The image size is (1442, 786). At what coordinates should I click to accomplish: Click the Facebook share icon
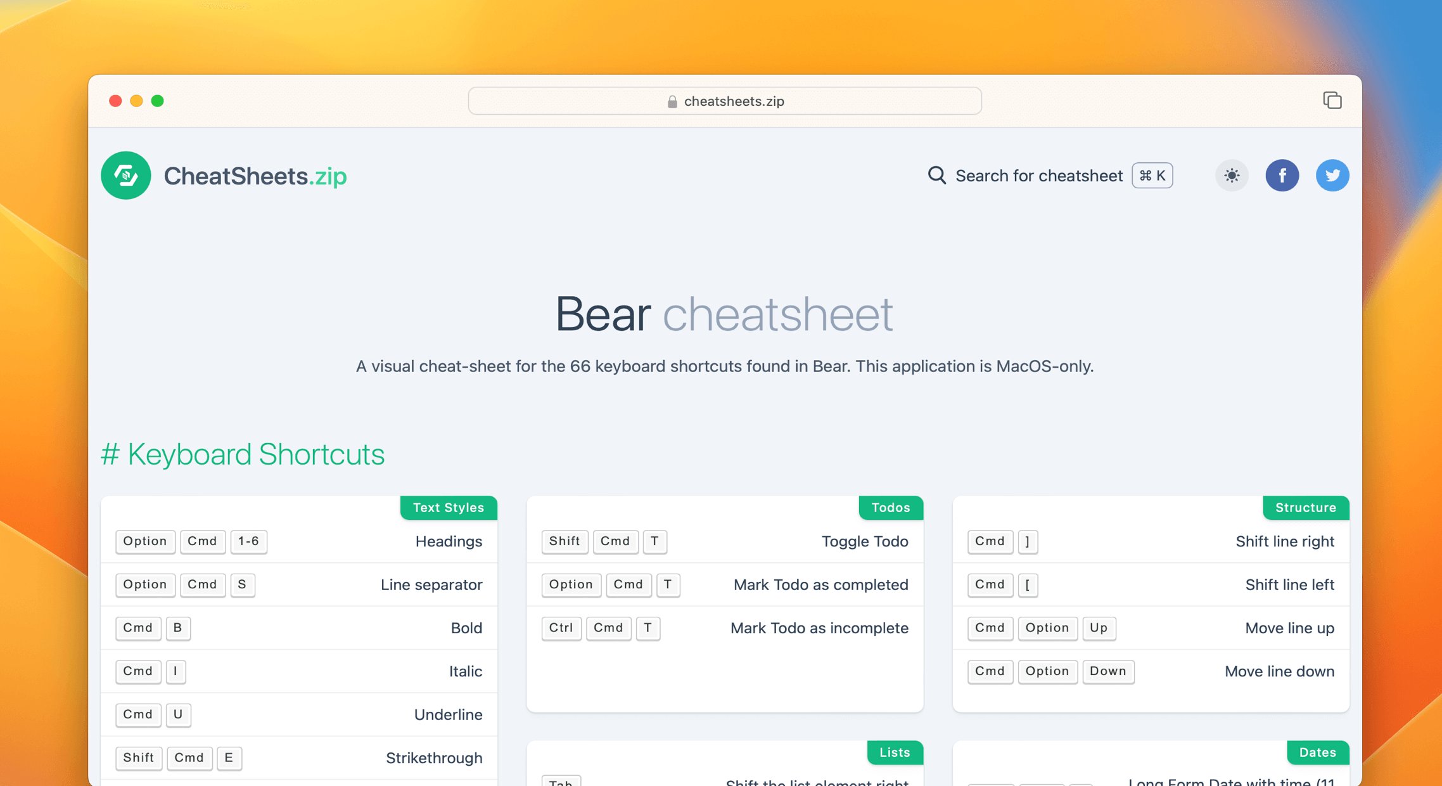pyautogui.click(x=1282, y=176)
